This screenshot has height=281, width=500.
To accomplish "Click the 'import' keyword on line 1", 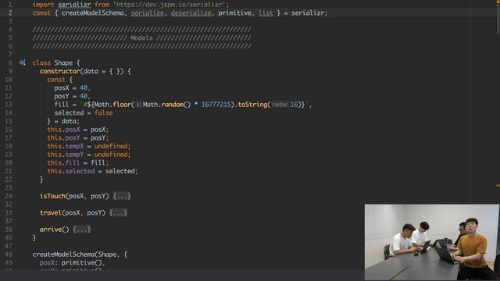I will [44, 5].
